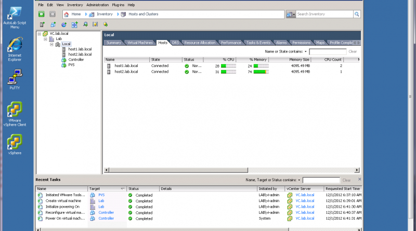Screen dimensions: 416x231
Task: Open PuTTY desktop icon
Action: (15, 79)
